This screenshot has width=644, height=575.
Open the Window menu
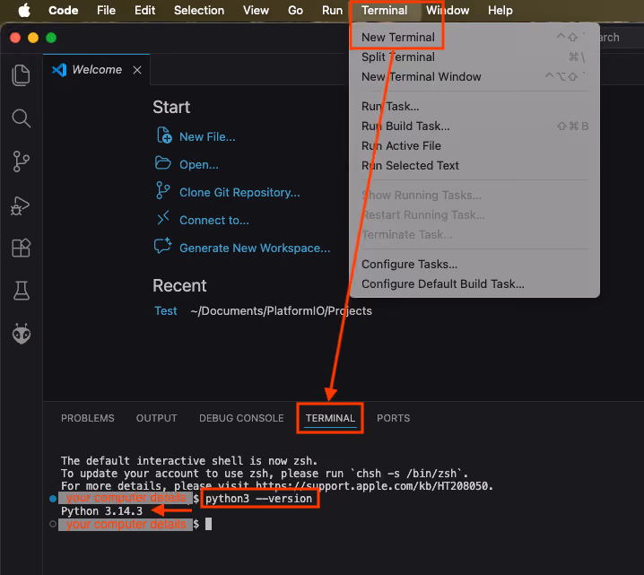[448, 10]
